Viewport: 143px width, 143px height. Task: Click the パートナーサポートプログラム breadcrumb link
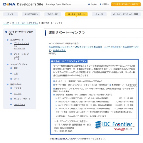tap(25, 23)
